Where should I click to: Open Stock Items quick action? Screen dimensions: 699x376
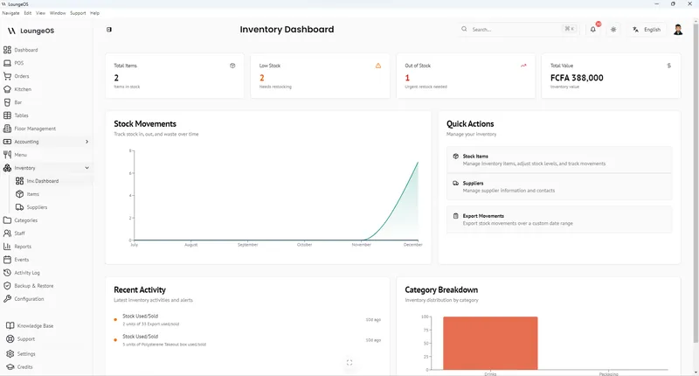click(x=559, y=160)
